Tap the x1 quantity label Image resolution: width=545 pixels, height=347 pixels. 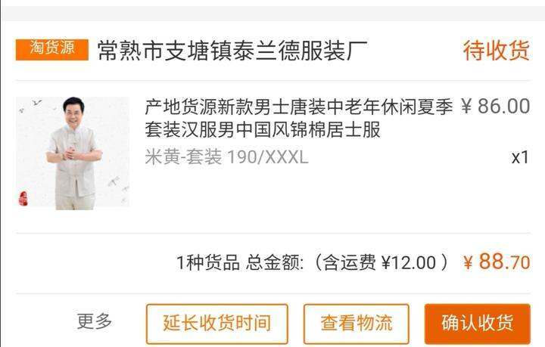pyautogui.click(x=520, y=157)
